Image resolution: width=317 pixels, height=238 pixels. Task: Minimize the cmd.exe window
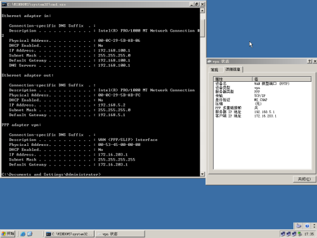191,4
